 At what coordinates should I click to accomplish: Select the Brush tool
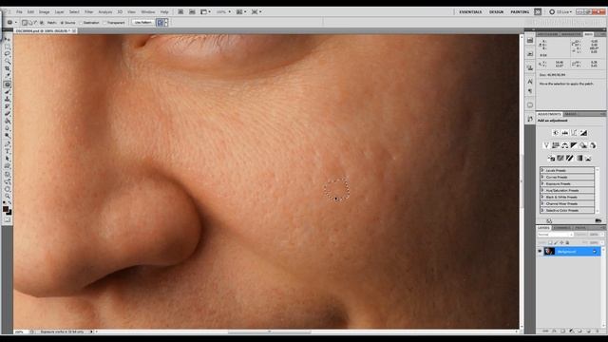point(8,91)
